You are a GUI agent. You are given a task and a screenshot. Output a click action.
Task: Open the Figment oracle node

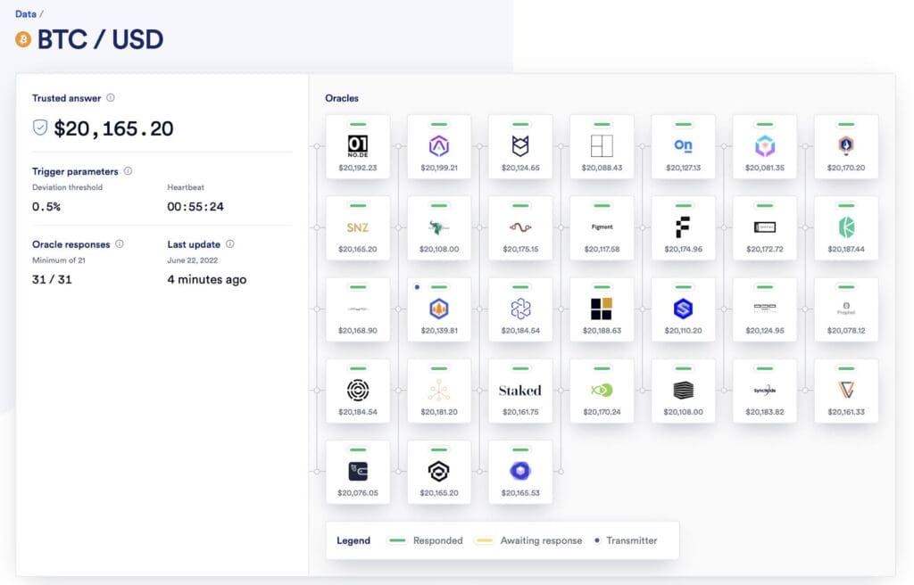(x=602, y=227)
